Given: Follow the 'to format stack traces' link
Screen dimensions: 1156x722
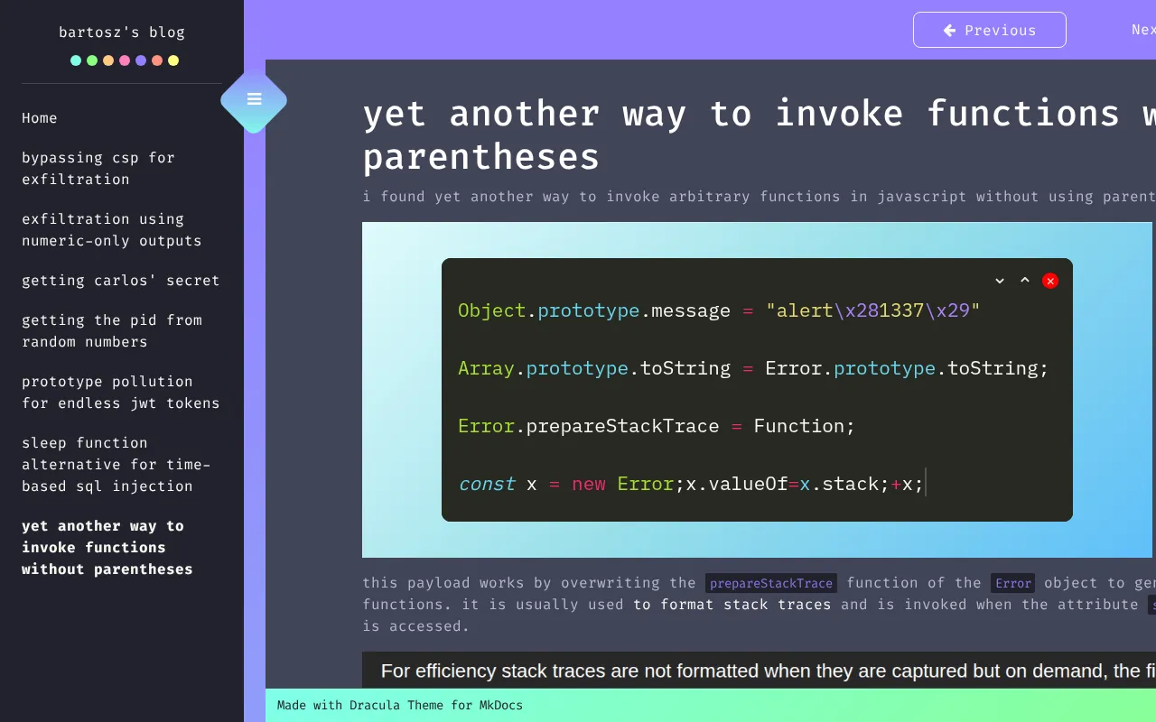Looking at the screenshot, I should (x=732, y=605).
